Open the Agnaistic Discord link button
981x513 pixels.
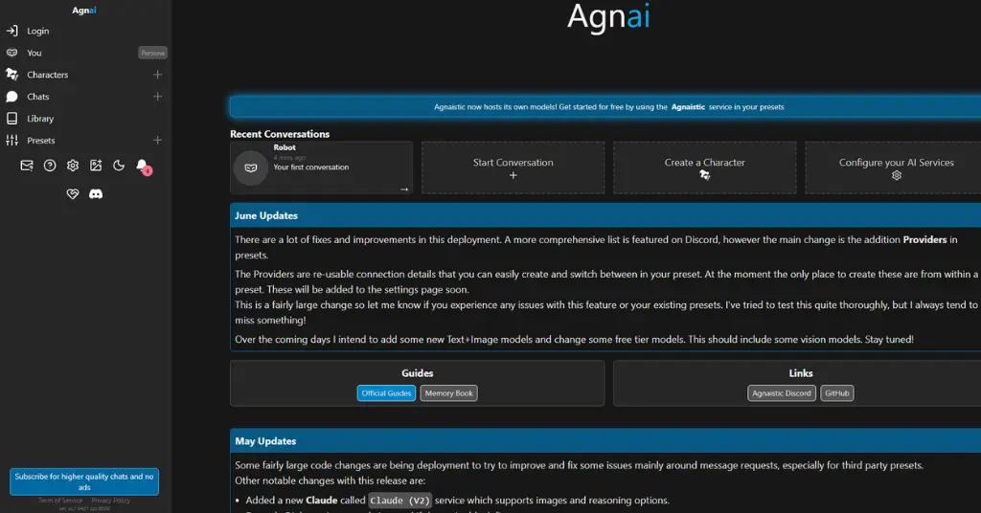point(782,393)
